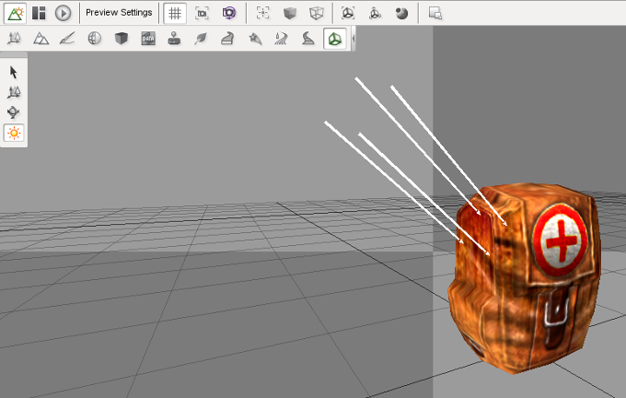Click the panel layout icon

(39, 13)
